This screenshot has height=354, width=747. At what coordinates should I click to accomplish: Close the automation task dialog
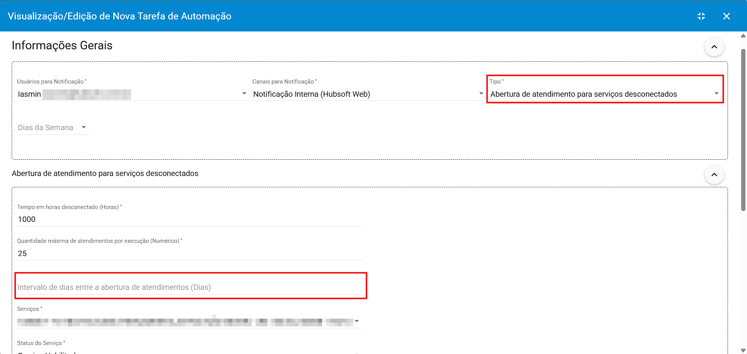click(x=726, y=16)
